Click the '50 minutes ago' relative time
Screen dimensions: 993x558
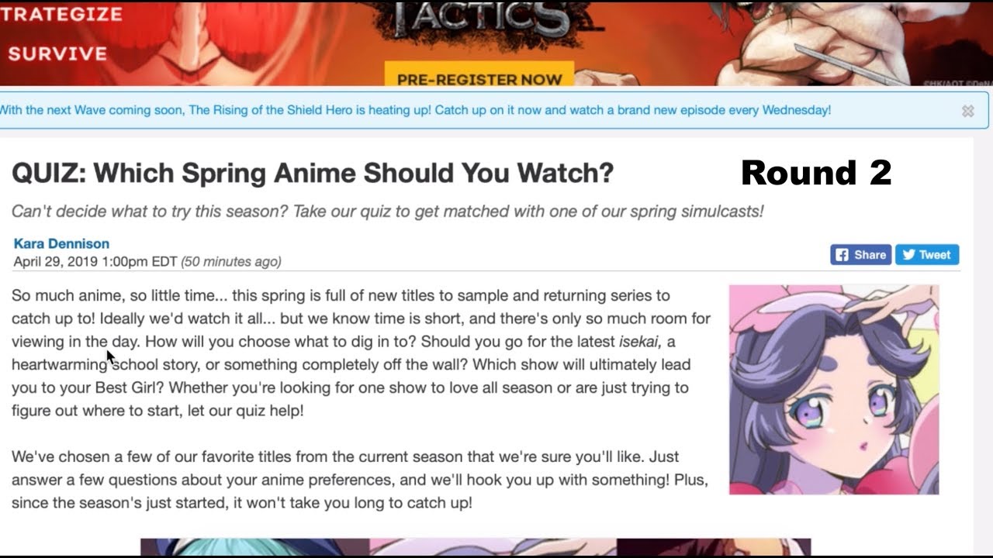point(231,262)
